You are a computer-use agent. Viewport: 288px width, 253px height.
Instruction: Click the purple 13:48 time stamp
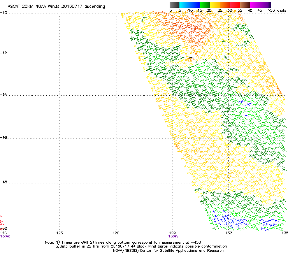point(5,236)
